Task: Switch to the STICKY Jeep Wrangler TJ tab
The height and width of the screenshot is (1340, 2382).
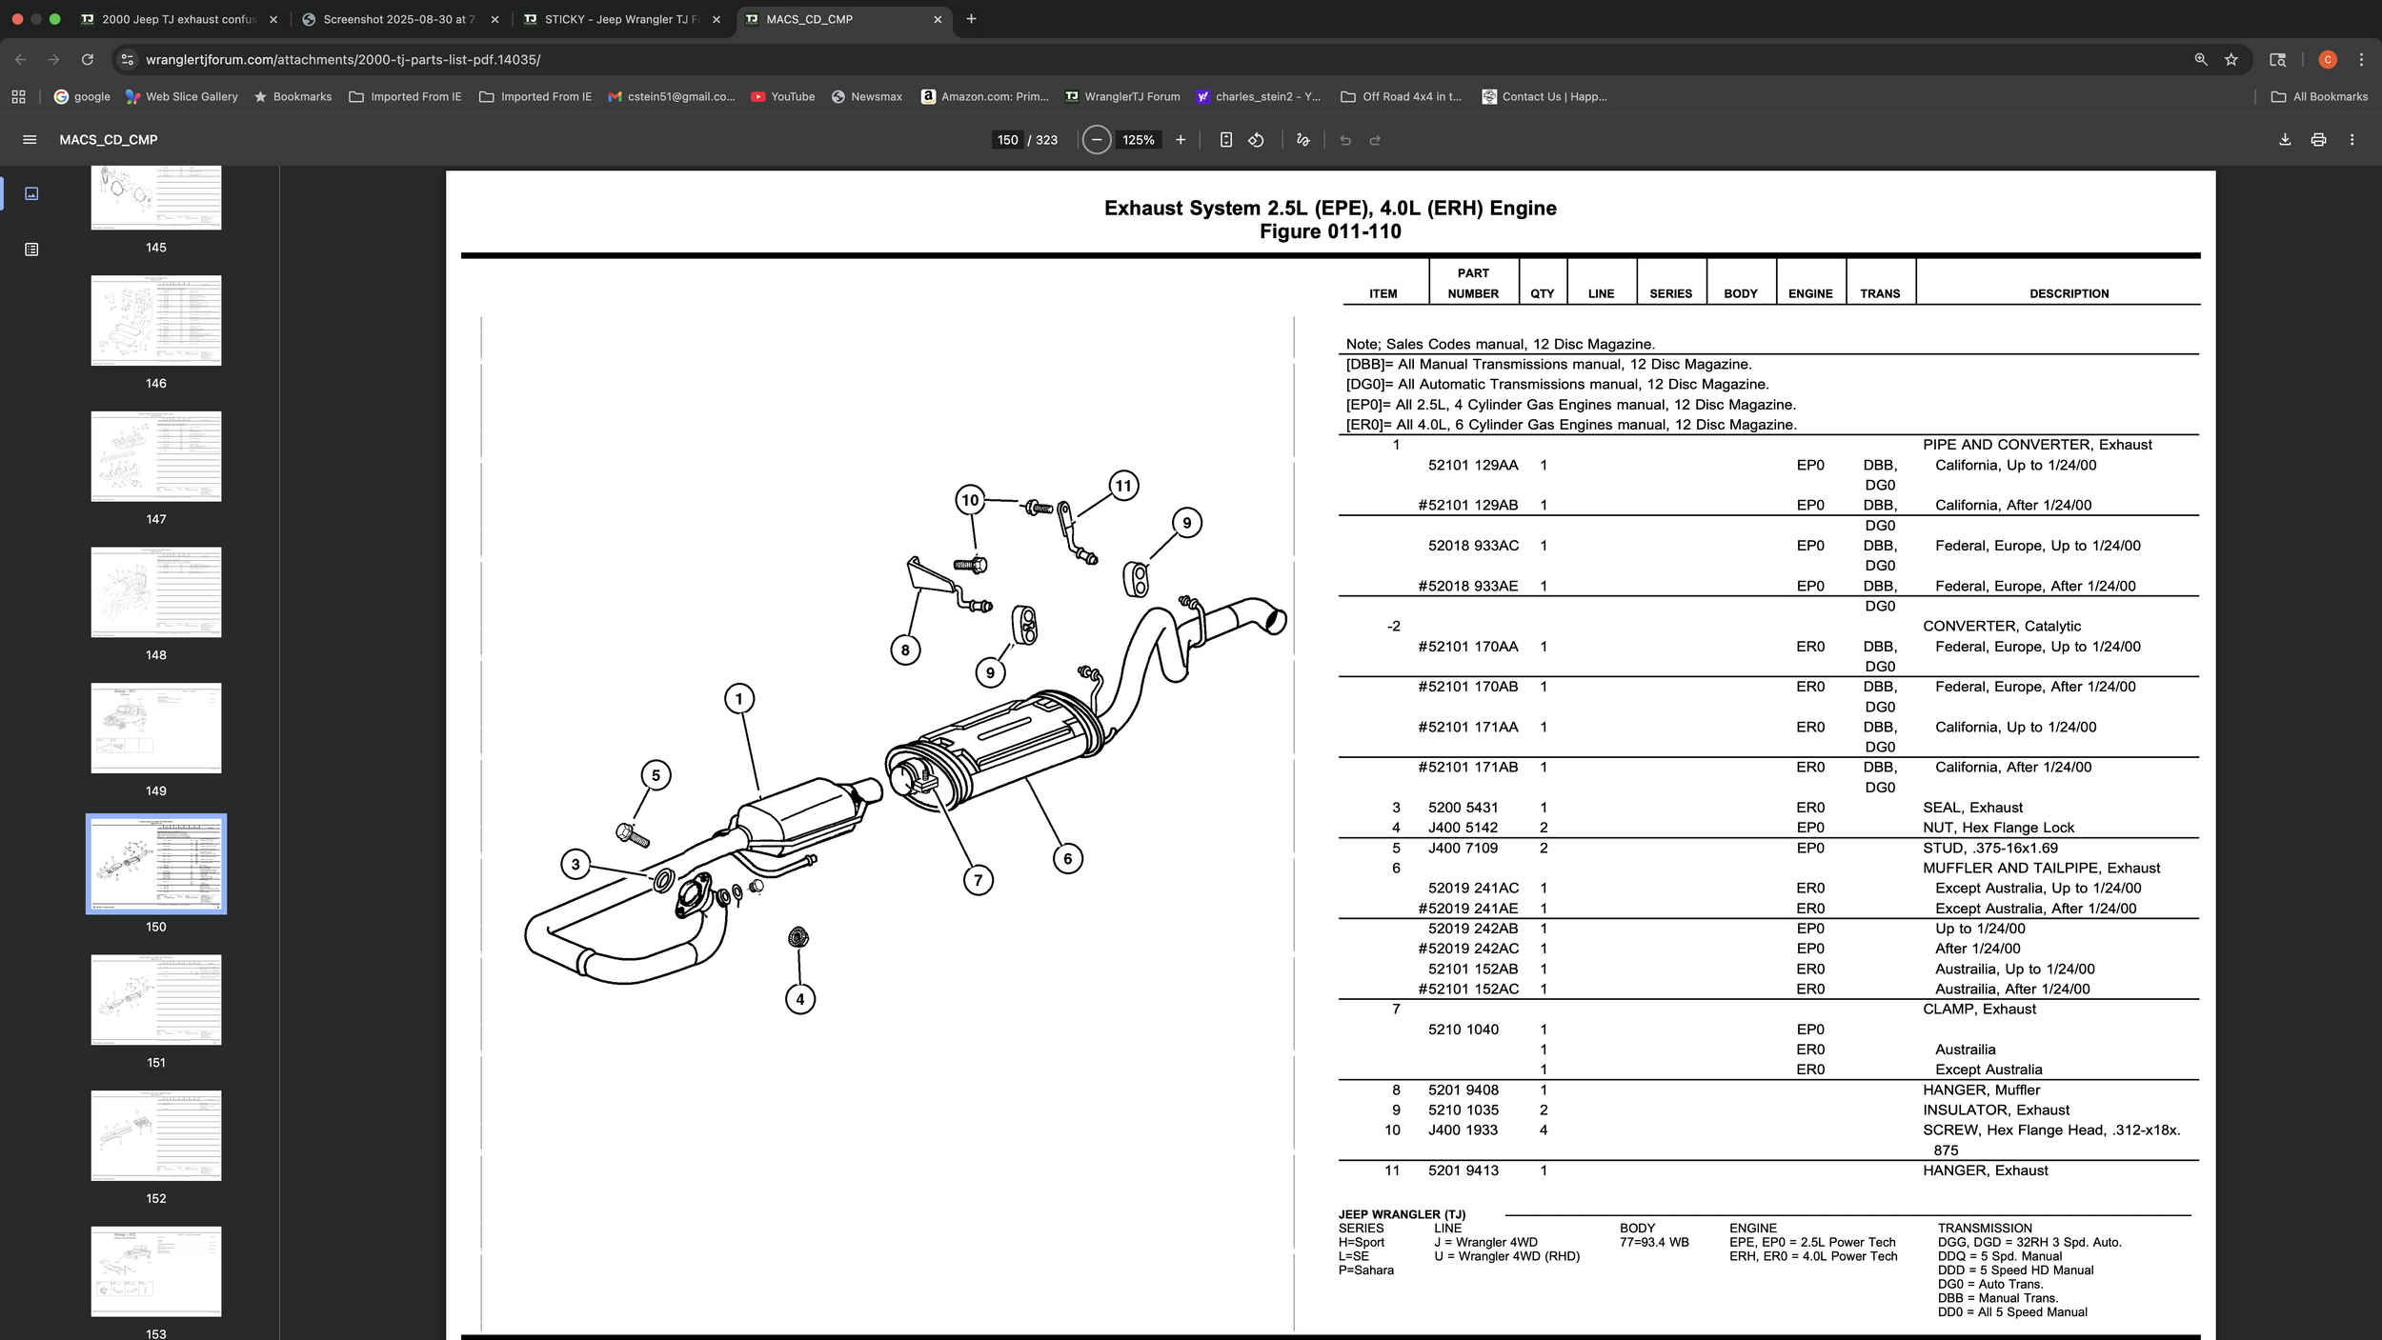Action: click(620, 19)
